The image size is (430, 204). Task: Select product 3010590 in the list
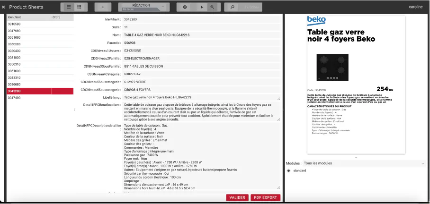[x=14, y=24]
